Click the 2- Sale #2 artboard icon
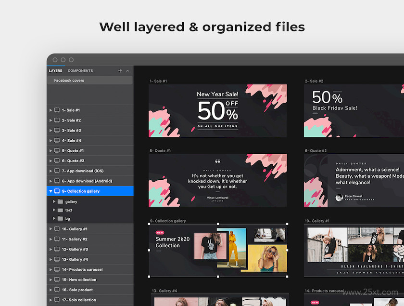This screenshot has height=306, width=404. (x=57, y=120)
